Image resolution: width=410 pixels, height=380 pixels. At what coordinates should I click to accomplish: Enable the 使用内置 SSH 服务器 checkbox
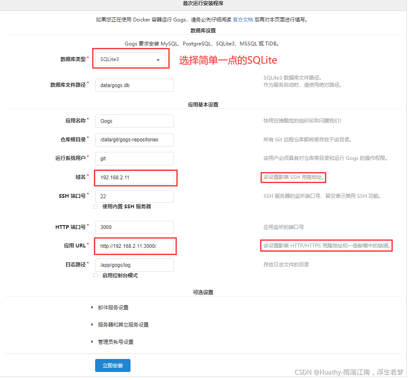[95, 206]
